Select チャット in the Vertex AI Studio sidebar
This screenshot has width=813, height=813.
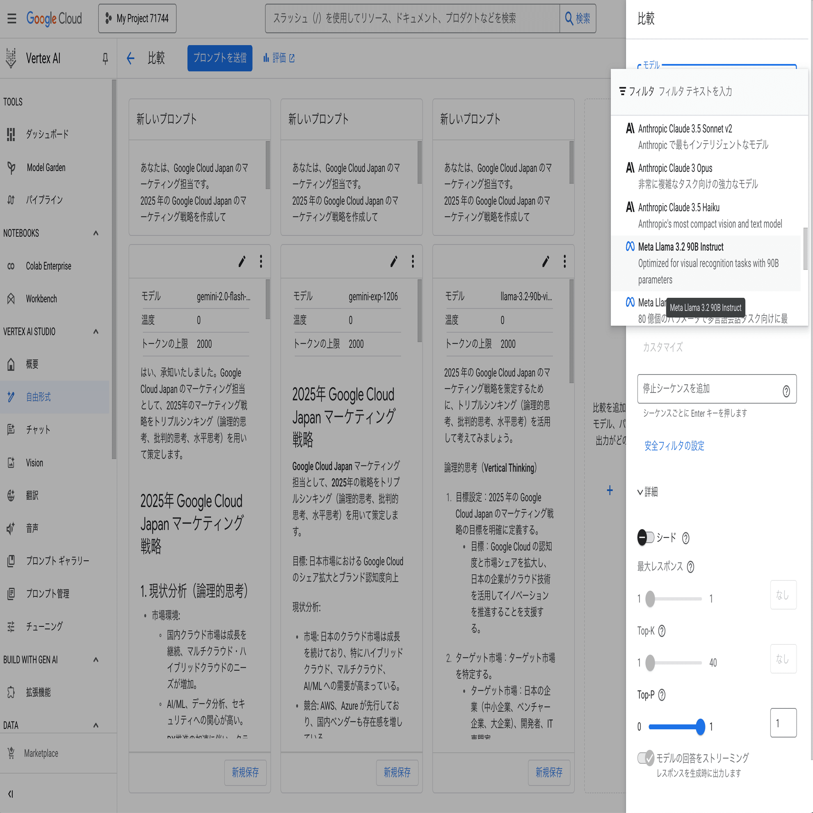tap(38, 429)
